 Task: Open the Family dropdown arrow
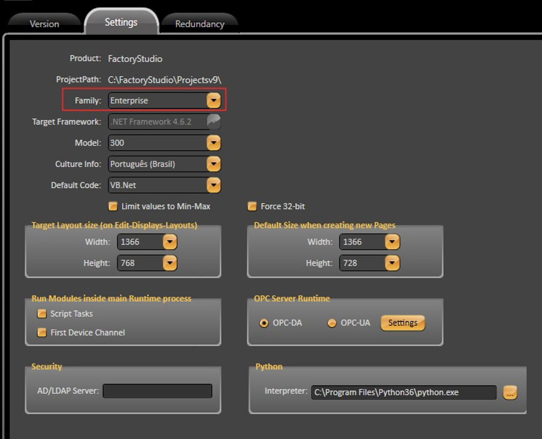(214, 100)
